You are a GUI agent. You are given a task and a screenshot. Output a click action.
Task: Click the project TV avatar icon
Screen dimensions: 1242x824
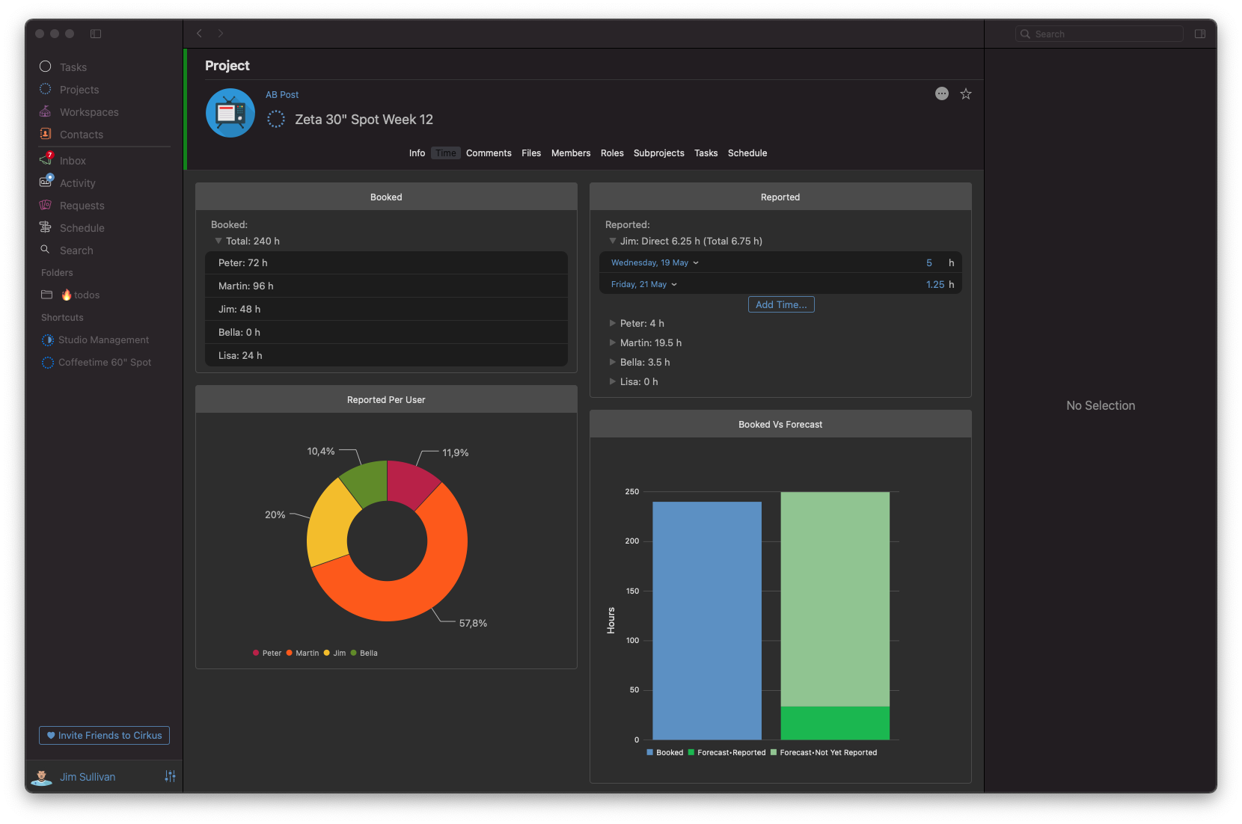point(230,113)
